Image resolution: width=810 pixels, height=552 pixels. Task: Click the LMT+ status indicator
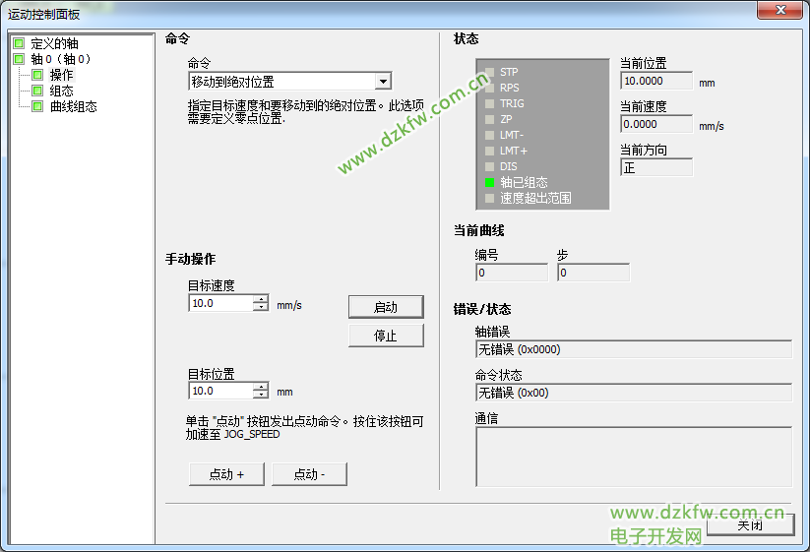[489, 151]
